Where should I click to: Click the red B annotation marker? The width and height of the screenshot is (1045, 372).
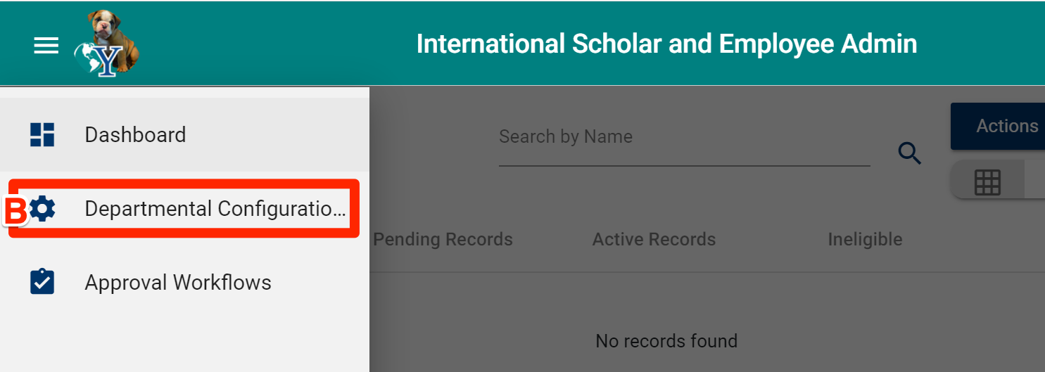[x=15, y=211]
